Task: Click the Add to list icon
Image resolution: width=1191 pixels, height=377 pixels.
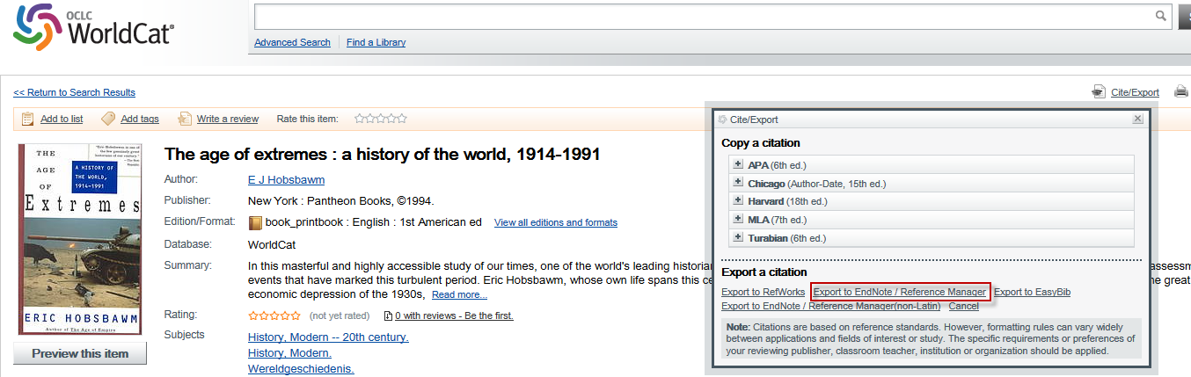Action: (27, 119)
